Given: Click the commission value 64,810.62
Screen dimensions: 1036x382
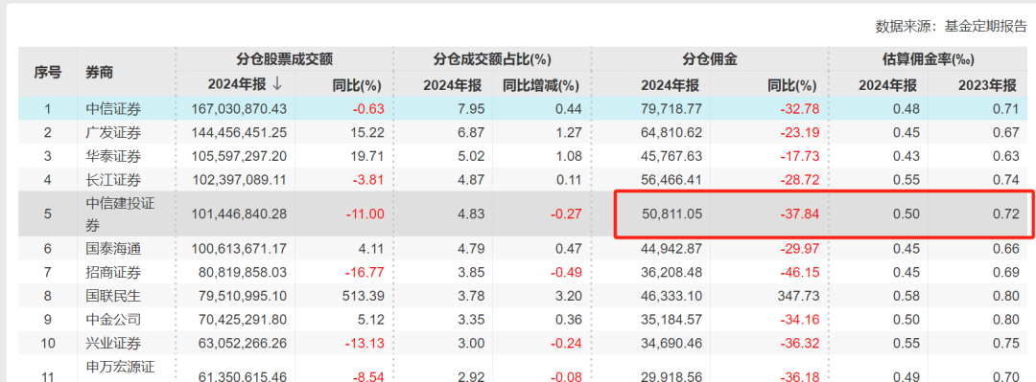Looking at the screenshot, I should (x=671, y=133).
